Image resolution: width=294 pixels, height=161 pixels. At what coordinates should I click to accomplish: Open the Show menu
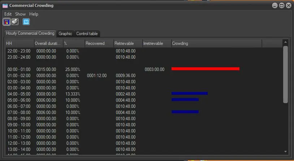20,14
